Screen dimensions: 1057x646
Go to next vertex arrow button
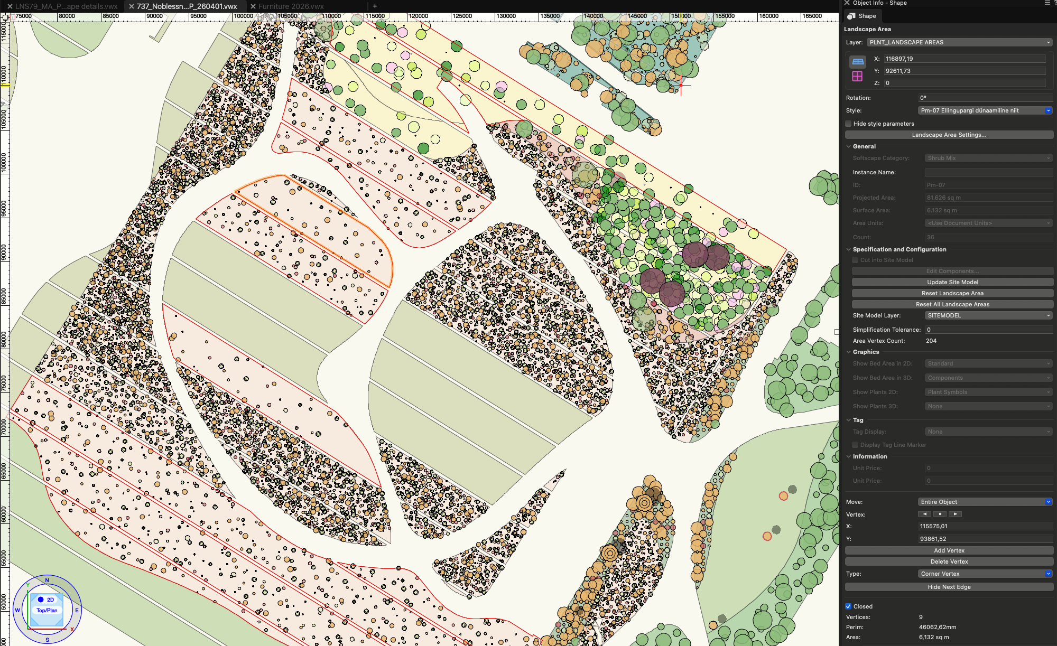coord(955,514)
